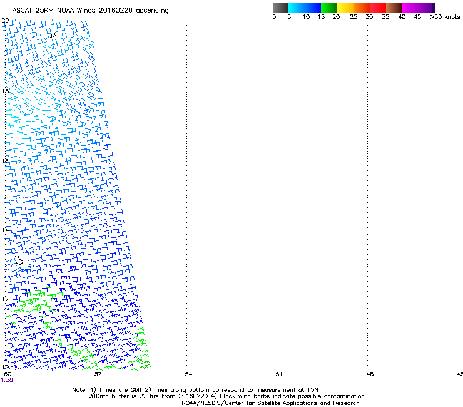Image resolution: width=463 pixels, height=407 pixels.
Task: Click the red 30-35 knots color band
Action: point(378,8)
